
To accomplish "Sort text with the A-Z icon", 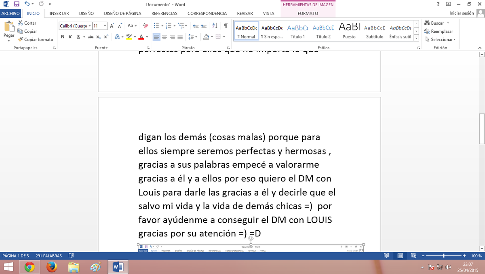I will (215, 26).
